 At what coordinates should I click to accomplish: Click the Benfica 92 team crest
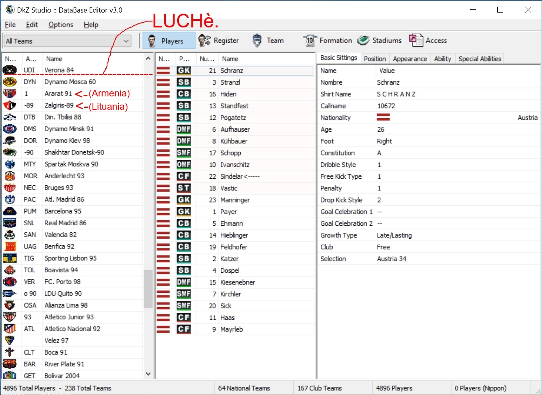pos(10,246)
